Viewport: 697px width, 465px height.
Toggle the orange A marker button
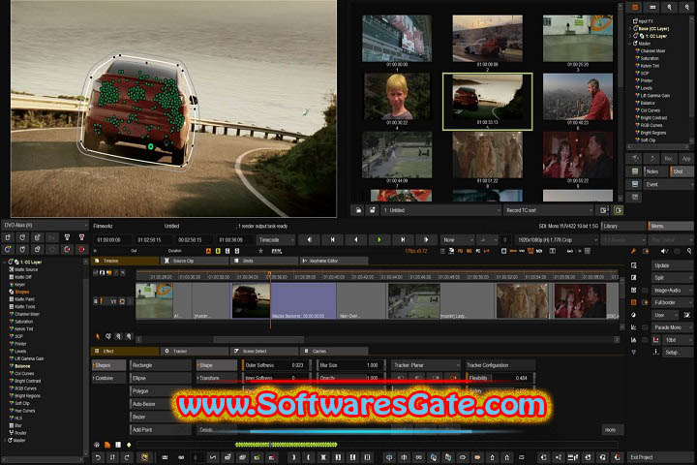[208, 251]
